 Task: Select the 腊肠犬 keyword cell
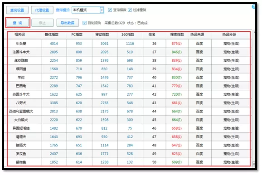click(21, 145)
